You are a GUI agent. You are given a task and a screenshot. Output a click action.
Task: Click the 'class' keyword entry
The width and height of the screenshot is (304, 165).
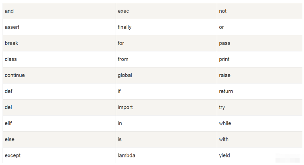(x=11, y=59)
